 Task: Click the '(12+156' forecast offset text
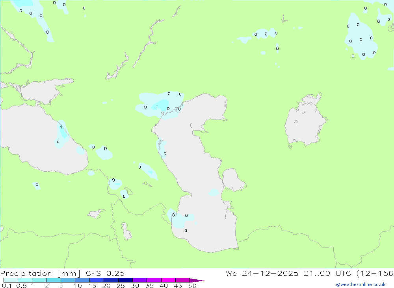[x=375, y=273]
